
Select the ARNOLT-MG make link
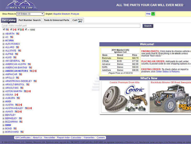(12, 88)
